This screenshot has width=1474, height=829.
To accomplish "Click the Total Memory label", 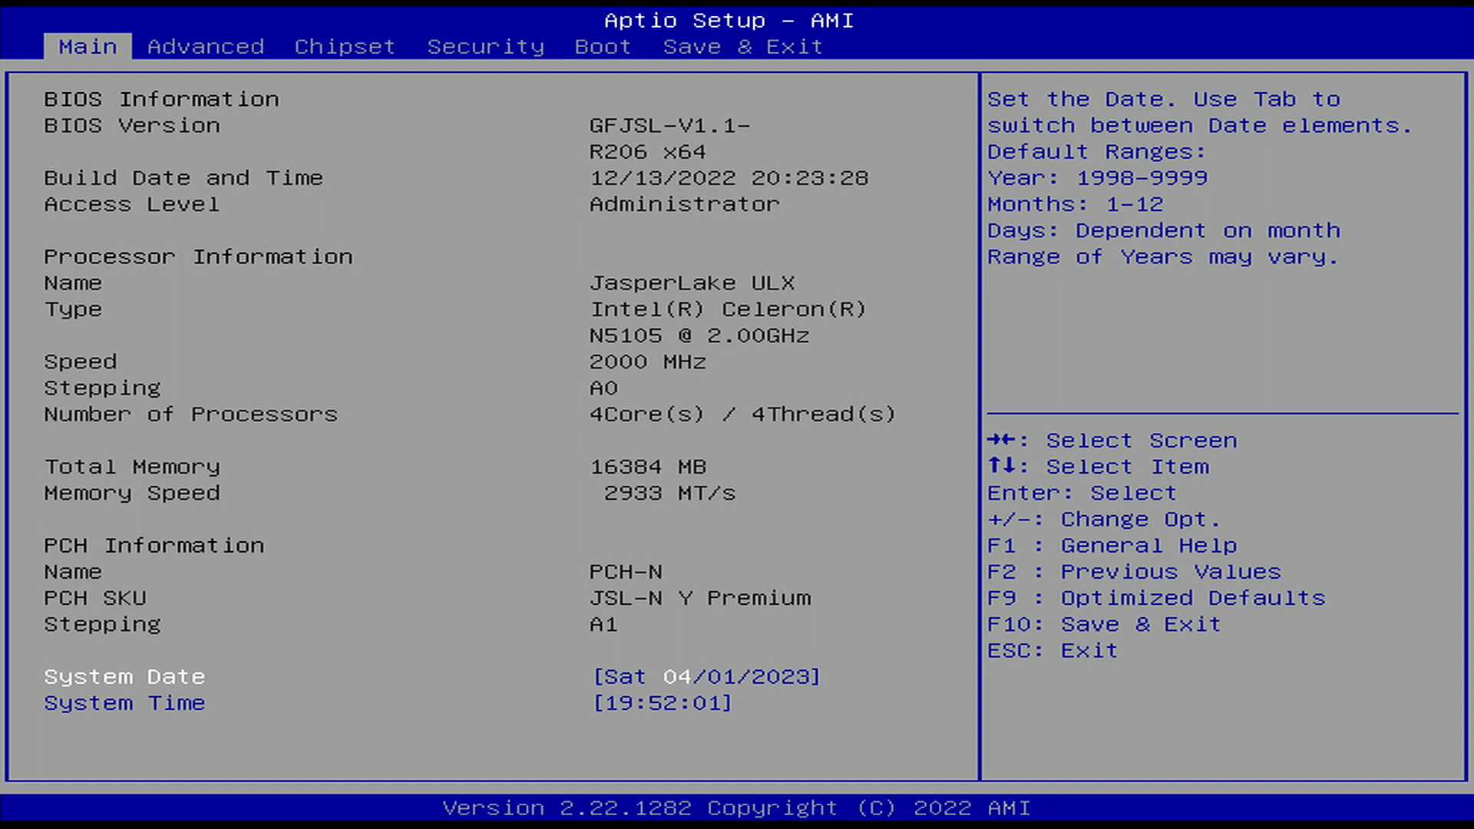I will tap(132, 467).
